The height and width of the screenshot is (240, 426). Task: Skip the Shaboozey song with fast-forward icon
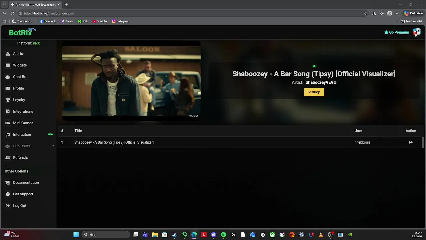click(411, 142)
